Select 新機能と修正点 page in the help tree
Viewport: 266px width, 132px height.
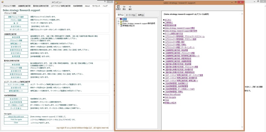coord(129,26)
